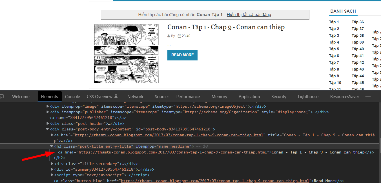381x183 pixels.
Task: Expand the summary834127395647461218 div node
Action: 52,169
